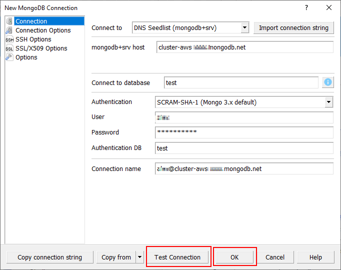Focus the Password input field

244,132
